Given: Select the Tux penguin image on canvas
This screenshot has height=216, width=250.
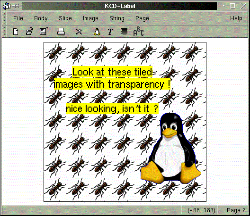Looking at the screenshot, I should [171, 149].
